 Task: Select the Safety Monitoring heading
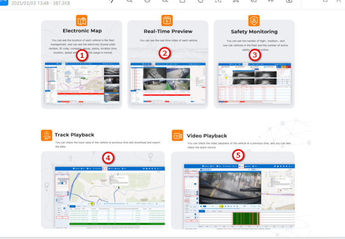point(254,32)
